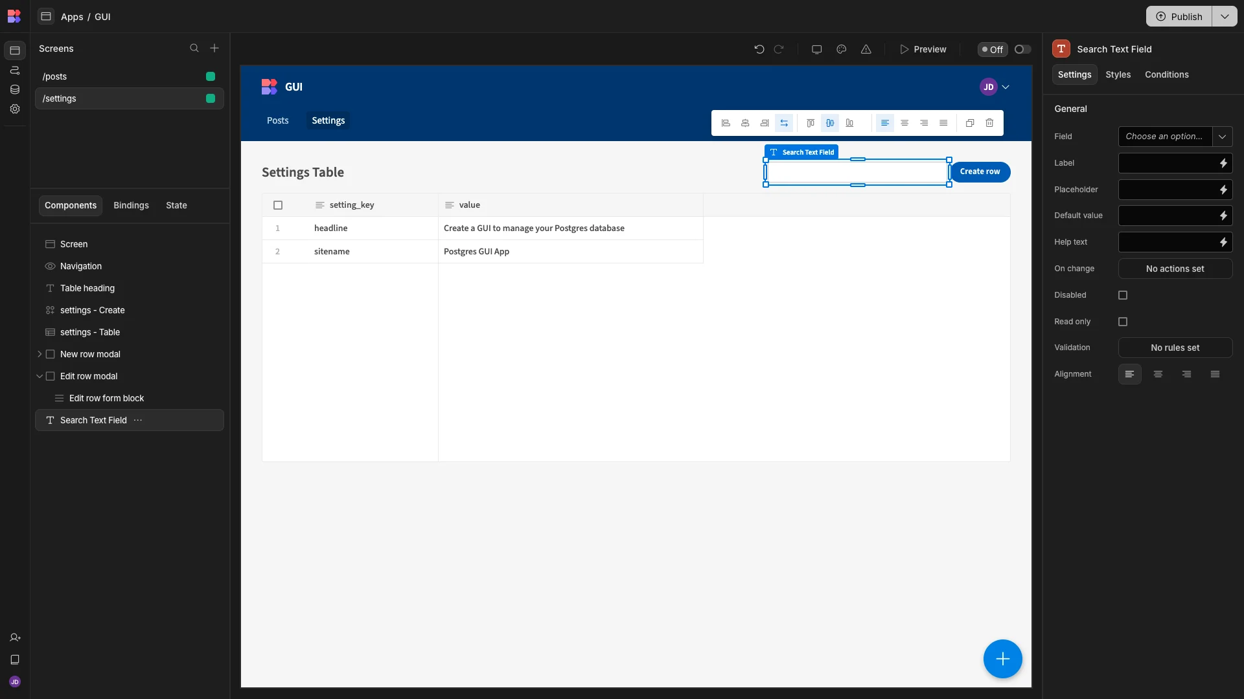Click the Create row button
This screenshot has height=699, width=1244.
pos(980,172)
